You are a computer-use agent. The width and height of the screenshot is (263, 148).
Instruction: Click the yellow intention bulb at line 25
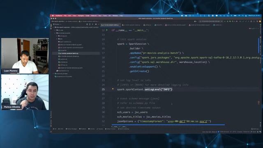(113, 89)
